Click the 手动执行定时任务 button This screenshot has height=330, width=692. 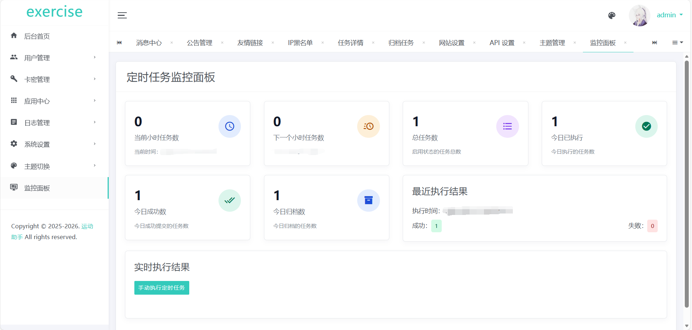point(161,288)
